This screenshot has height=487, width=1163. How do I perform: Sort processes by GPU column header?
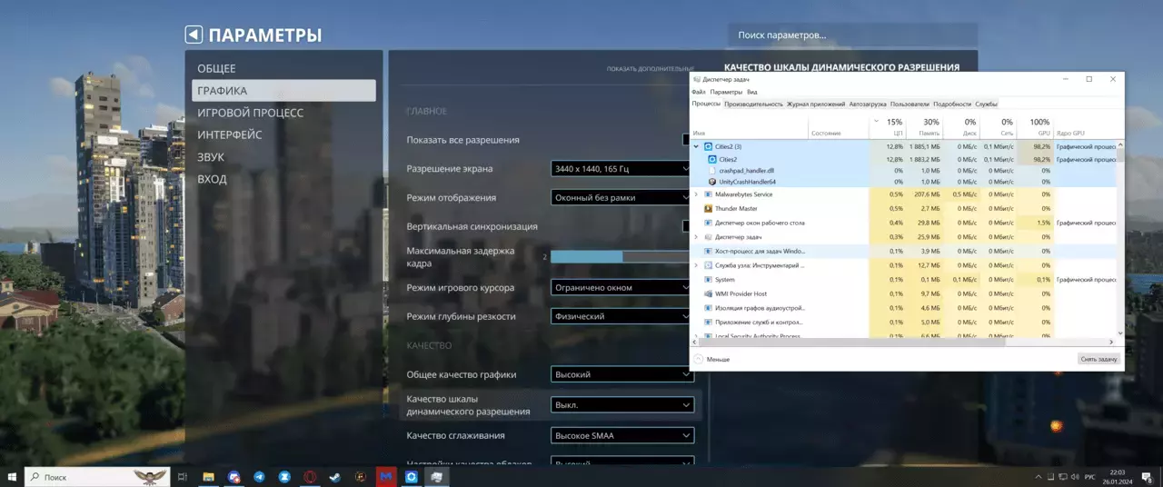[1035, 126]
